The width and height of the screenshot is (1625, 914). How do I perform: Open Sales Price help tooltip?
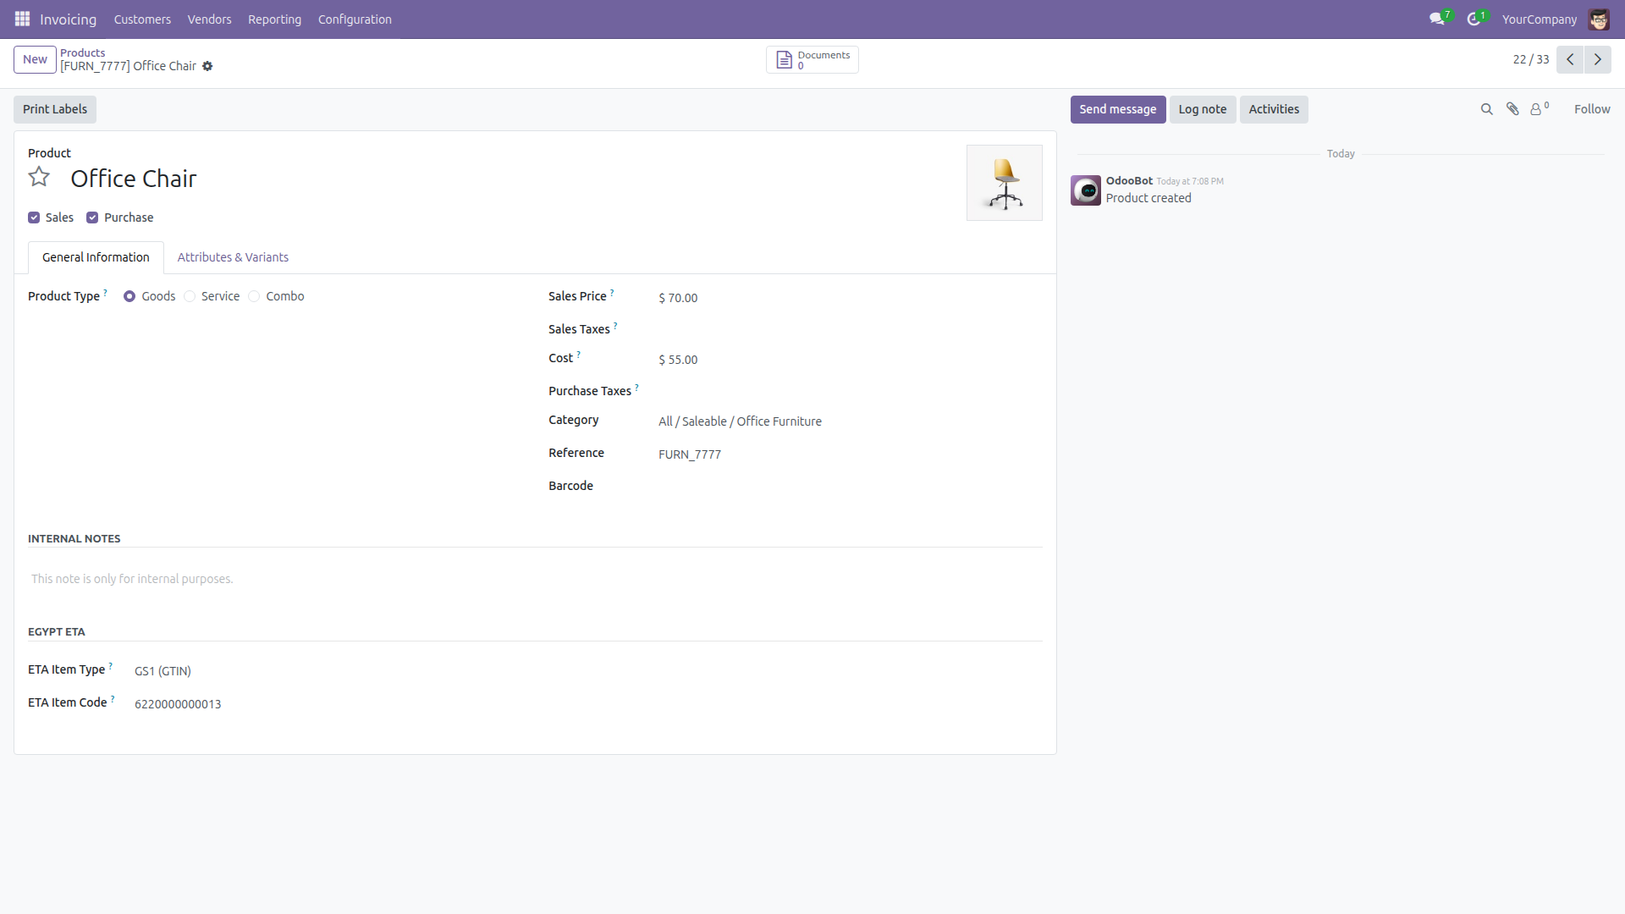pyautogui.click(x=612, y=293)
